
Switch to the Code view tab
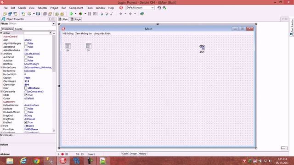point(125,154)
